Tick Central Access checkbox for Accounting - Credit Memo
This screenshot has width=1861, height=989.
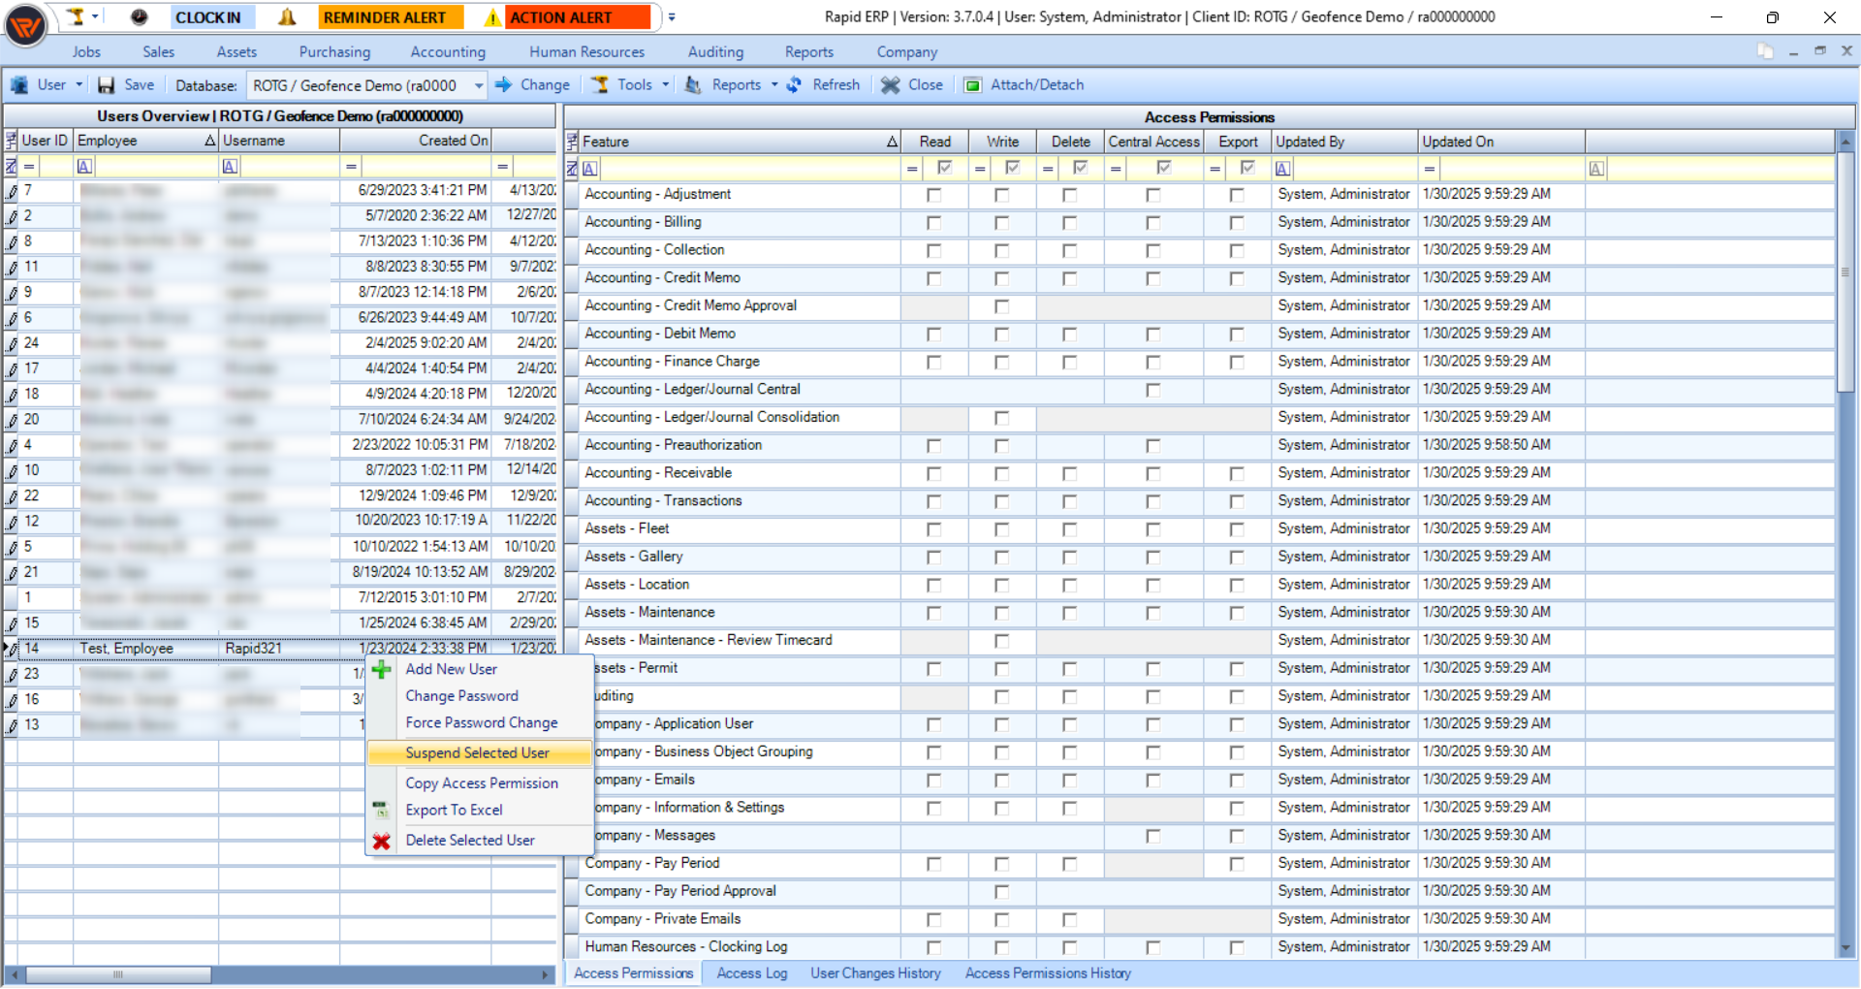coord(1152,279)
